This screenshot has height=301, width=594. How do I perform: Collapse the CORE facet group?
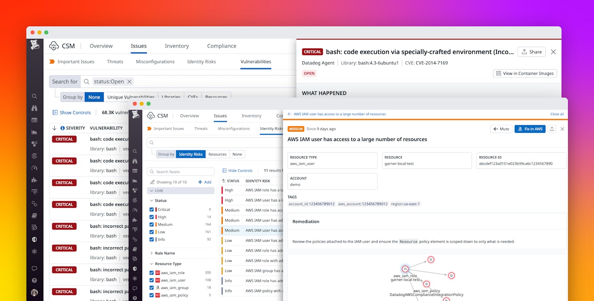click(x=151, y=191)
